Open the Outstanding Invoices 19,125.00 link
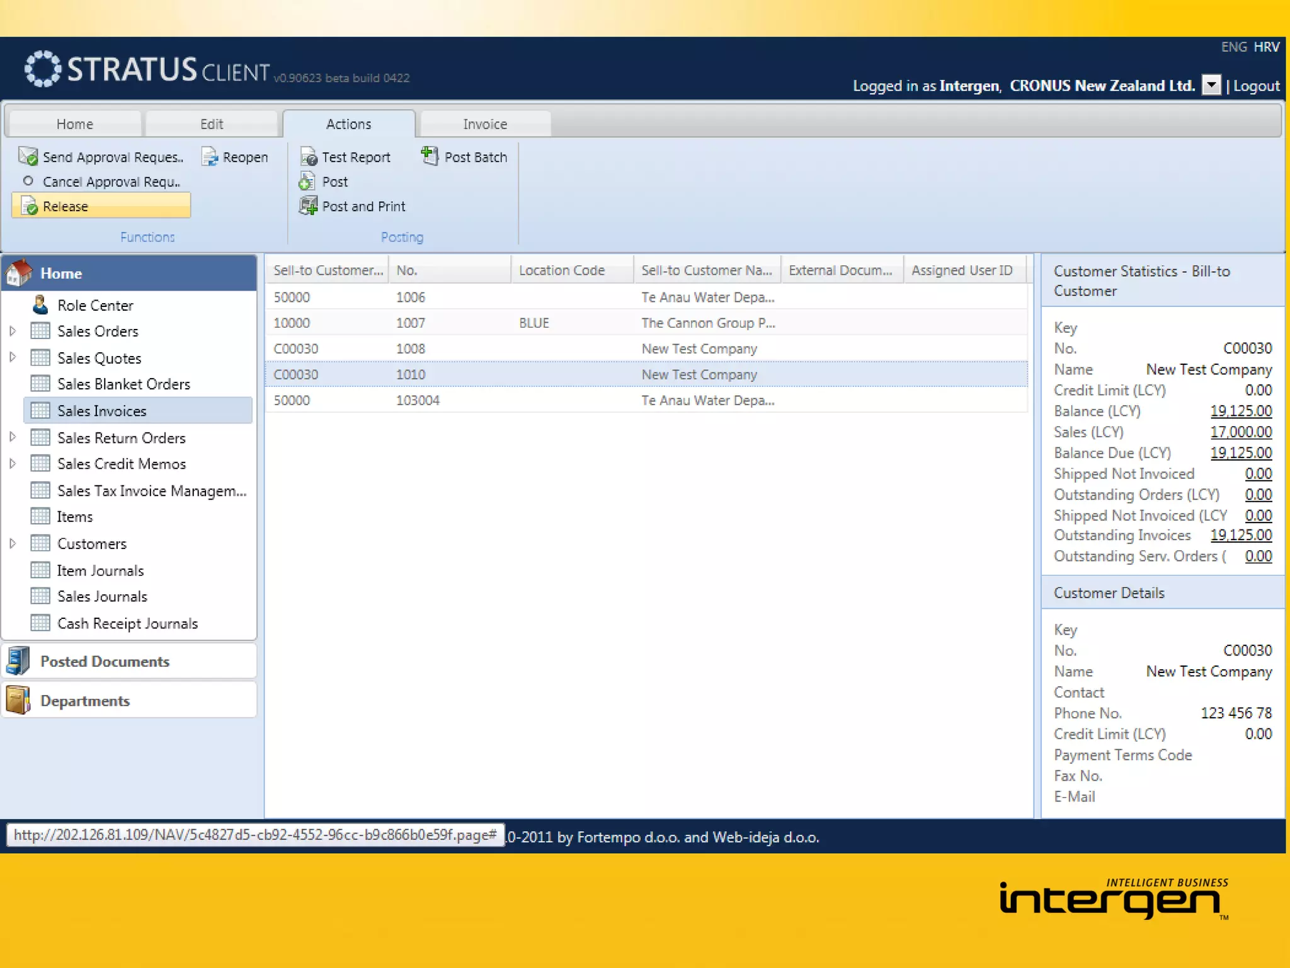The image size is (1290, 968). 1241,535
